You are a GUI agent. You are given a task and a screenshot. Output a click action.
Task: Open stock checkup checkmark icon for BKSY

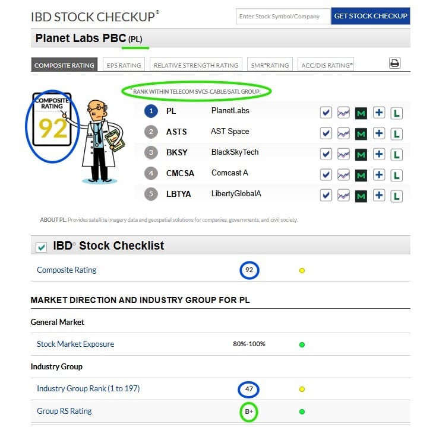[326, 154]
